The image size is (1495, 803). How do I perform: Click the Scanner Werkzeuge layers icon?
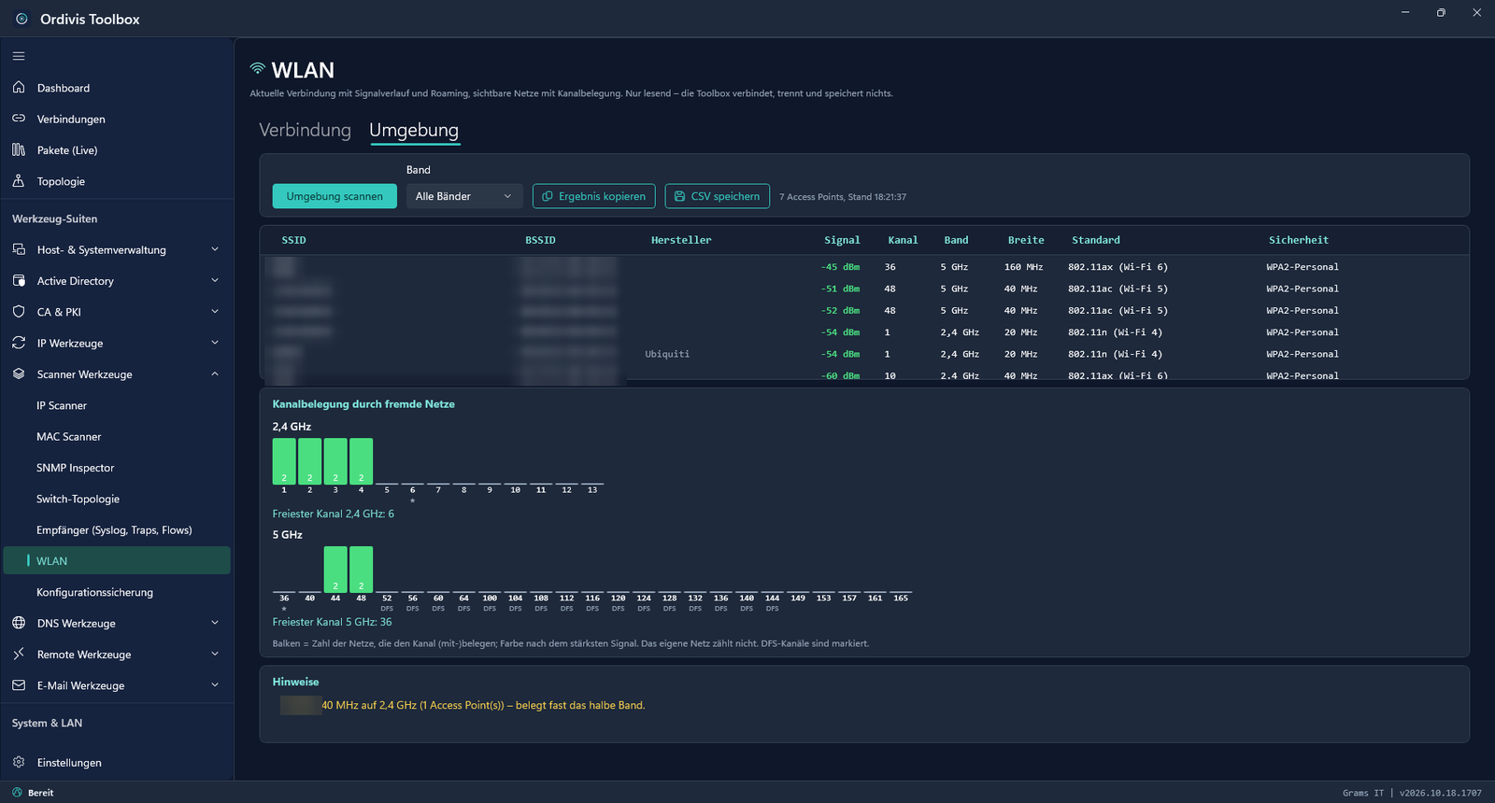point(19,373)
